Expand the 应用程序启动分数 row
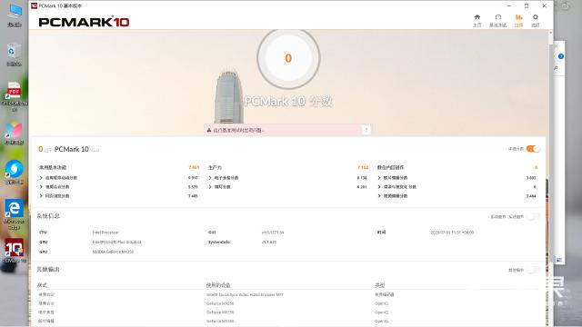Viewport: 582px width, 327px height. point(58,178)
